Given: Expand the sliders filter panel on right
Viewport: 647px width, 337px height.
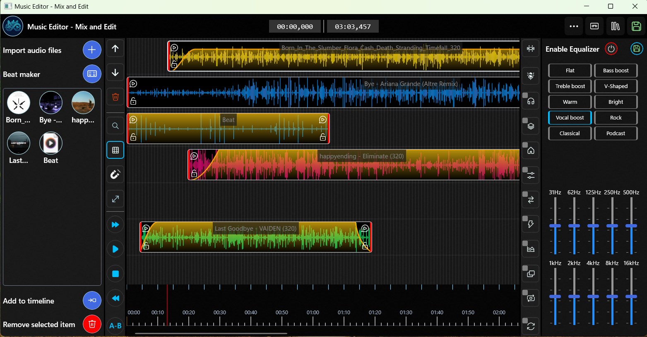Looking at the screenshot, I should pyautogui.click(x=530, y=175).
